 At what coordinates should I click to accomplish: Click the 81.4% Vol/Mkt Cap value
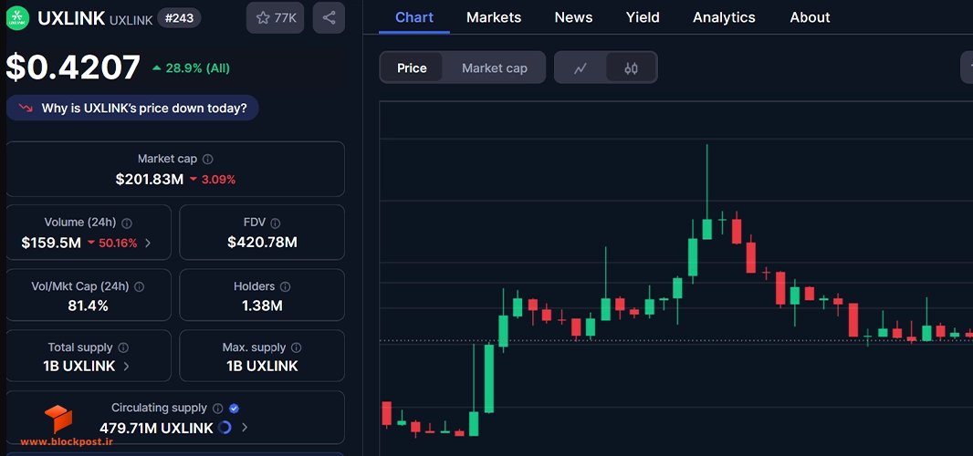pyautogui.click(x=89, y=306)
